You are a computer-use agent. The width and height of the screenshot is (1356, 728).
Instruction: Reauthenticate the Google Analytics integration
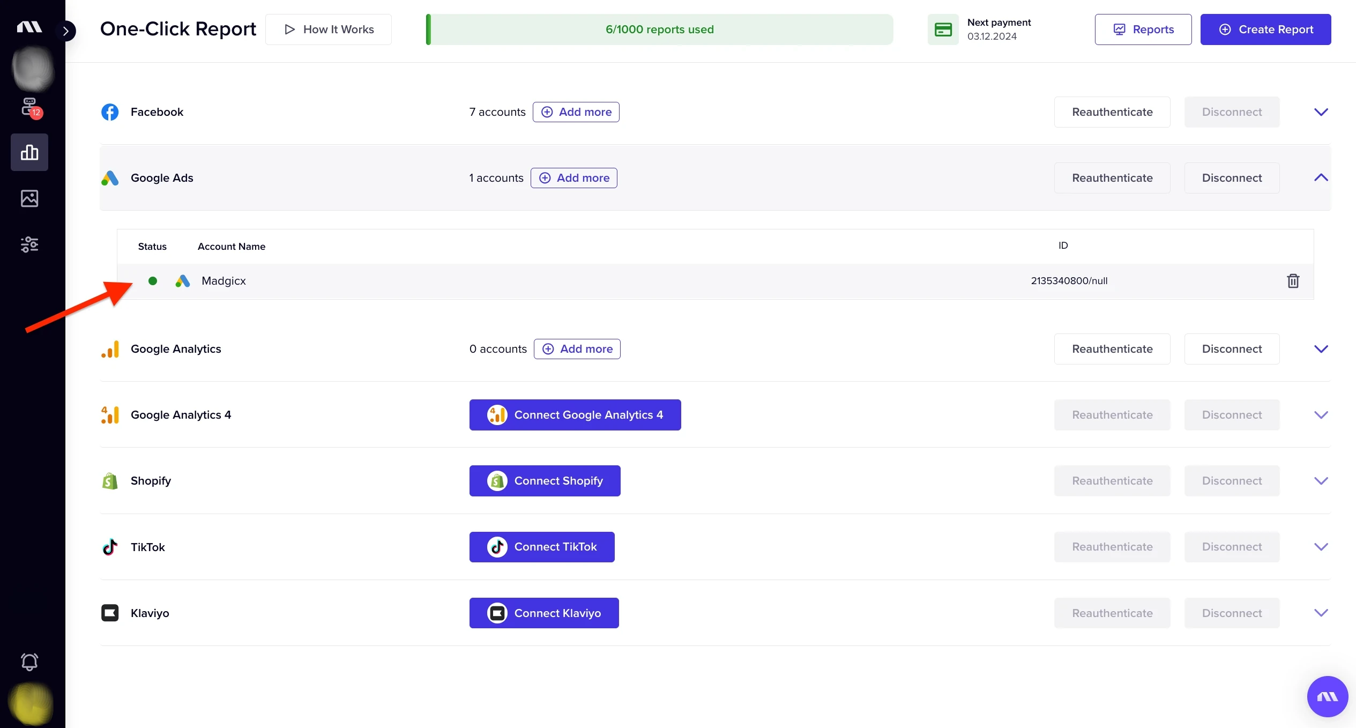1112,349
